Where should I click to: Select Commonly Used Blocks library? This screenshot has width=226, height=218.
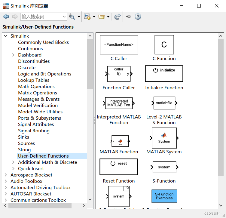click(43, 42)
